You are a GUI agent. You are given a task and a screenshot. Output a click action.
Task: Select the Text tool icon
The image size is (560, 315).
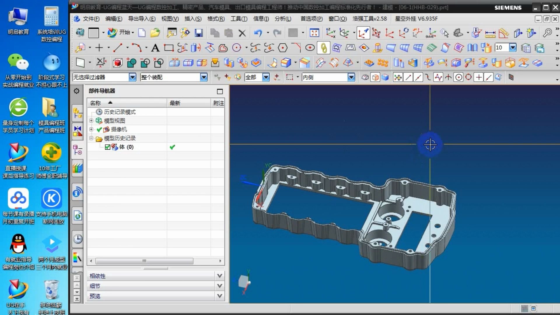(155, 48)
